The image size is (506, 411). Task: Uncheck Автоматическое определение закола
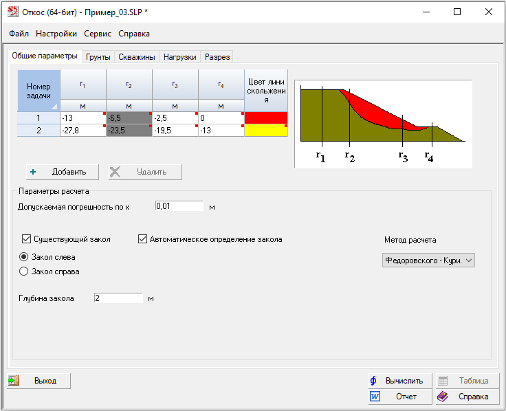point(143,239)
